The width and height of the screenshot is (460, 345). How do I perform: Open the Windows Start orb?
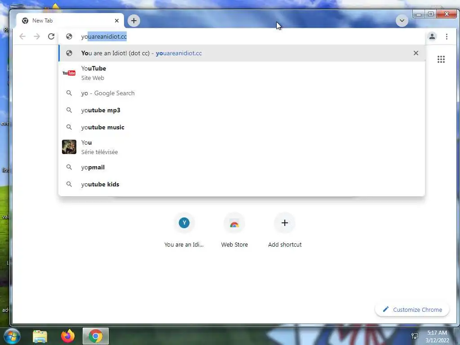tap(12, 336)
